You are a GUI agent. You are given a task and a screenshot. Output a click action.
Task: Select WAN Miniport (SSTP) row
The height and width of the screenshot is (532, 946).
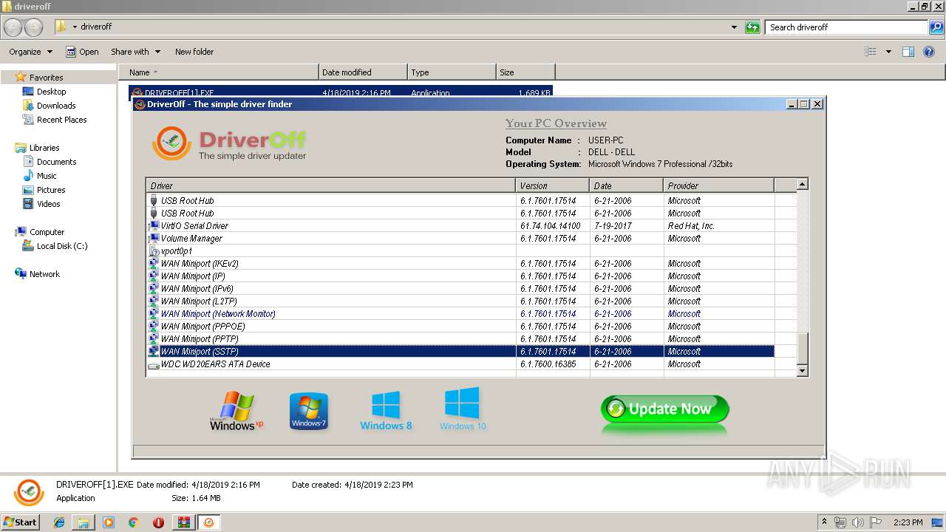click(x=460, y=352)
